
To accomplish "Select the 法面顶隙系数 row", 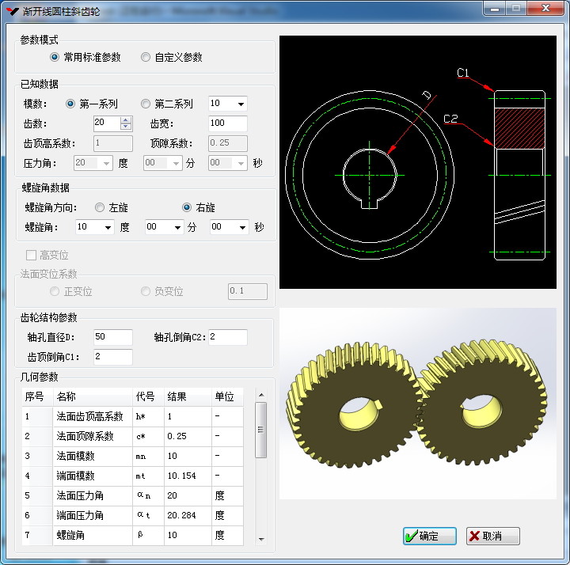I will [132, 436].
